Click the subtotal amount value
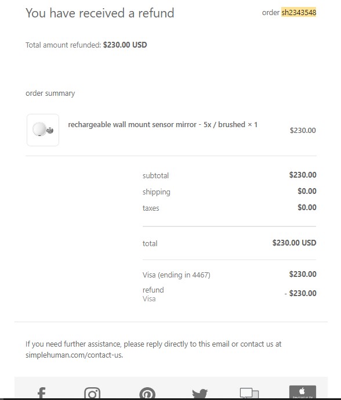Image resolution: width=341 pixels, height=400 pixels. tap(303, 175)
